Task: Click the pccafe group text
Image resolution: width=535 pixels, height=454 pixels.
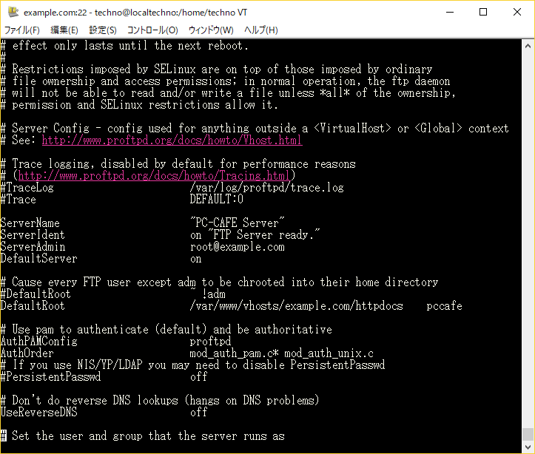Action: 444,305
